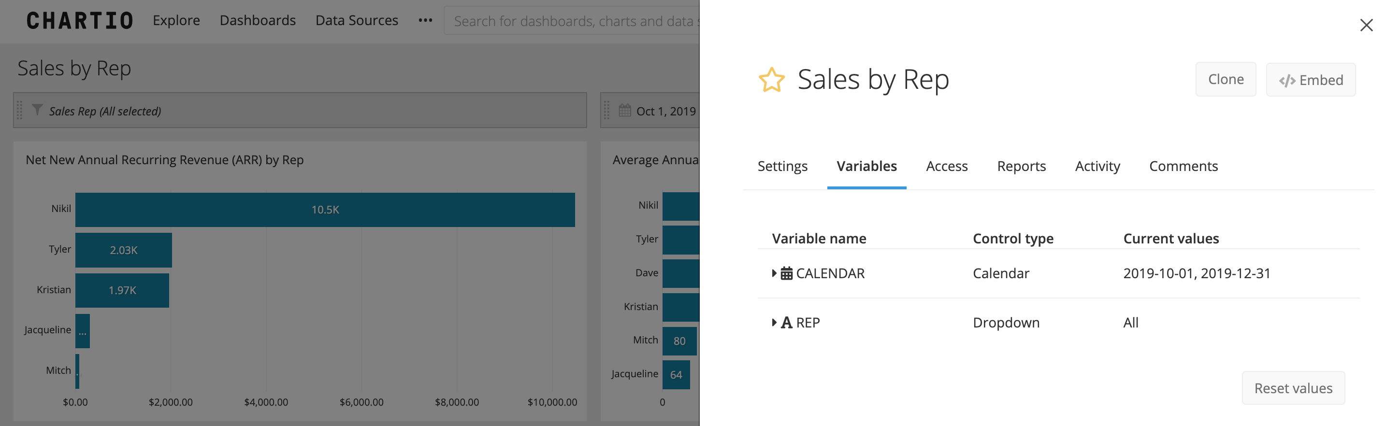Viewport: 1386px width, 426px height.
Task: Close the dashboard settings panel
Action: [1366, 25]
